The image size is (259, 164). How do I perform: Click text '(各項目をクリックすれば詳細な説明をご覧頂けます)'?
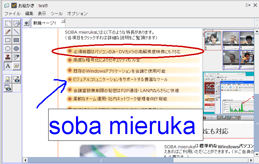coord(111,38)
